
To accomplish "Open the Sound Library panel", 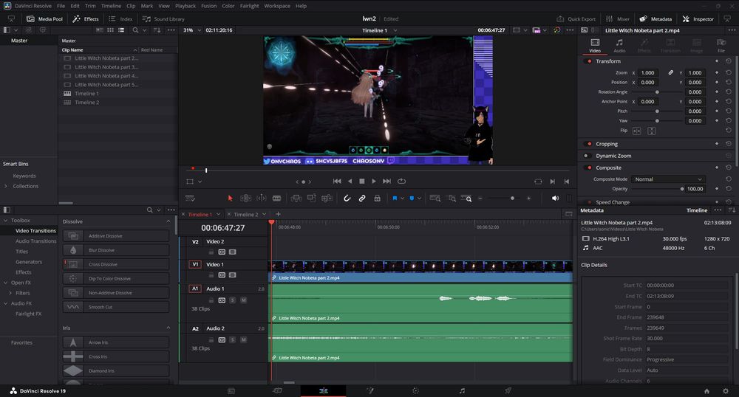I will tap(164, 18).
